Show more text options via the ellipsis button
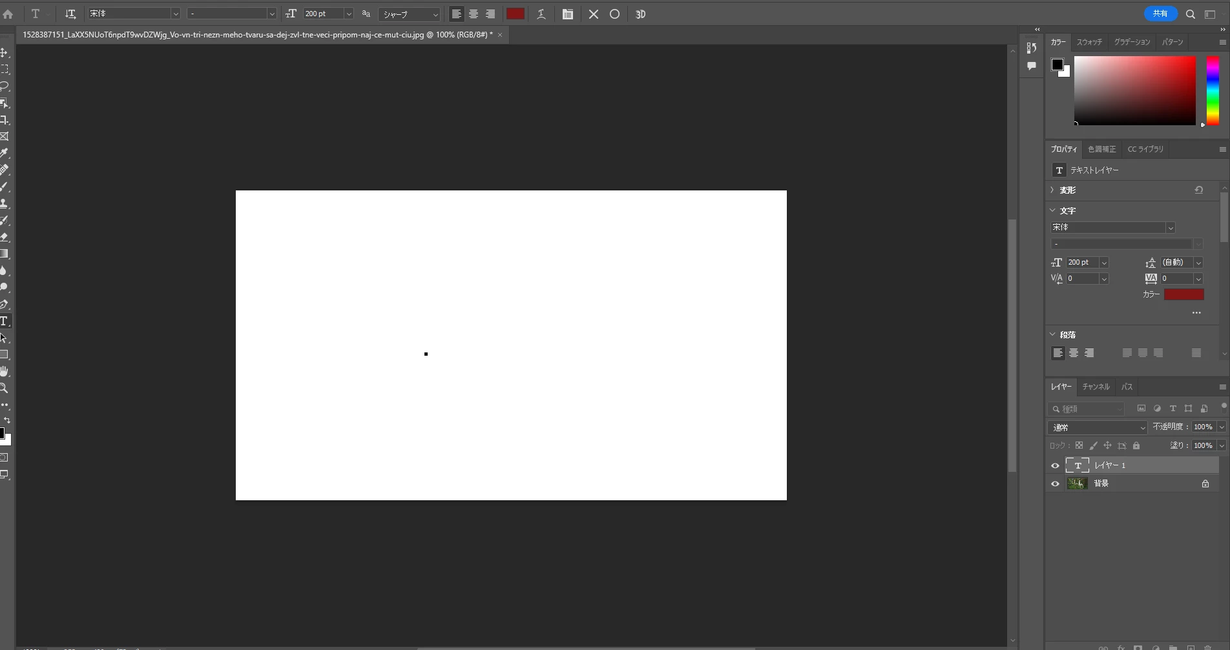Image resolution: width=1230 pixels, height=650 pixels. pyautogui.click(x=1196, y=313)
